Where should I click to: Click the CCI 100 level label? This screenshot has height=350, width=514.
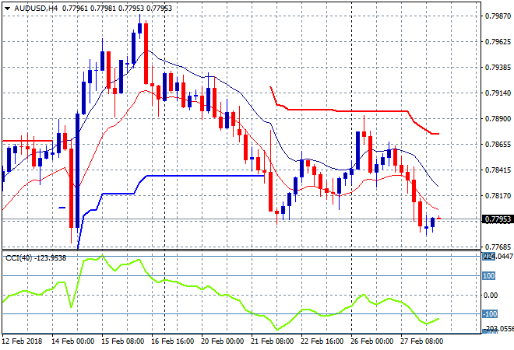[489, 276]
